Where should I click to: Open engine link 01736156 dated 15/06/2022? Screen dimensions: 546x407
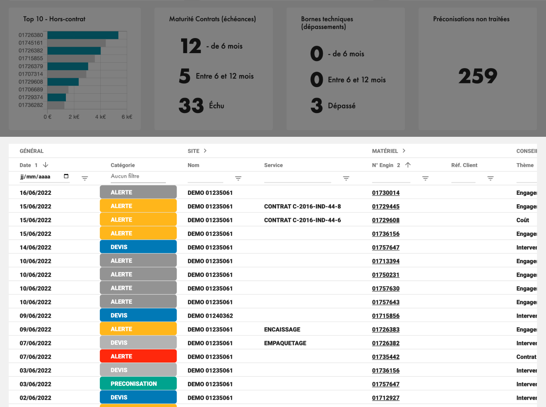tap(386, 234)
